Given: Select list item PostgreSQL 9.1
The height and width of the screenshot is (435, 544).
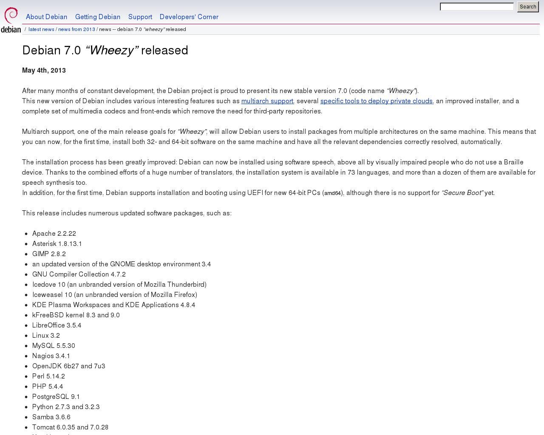Looking at the screenshot, I should [x=56, y=397].
